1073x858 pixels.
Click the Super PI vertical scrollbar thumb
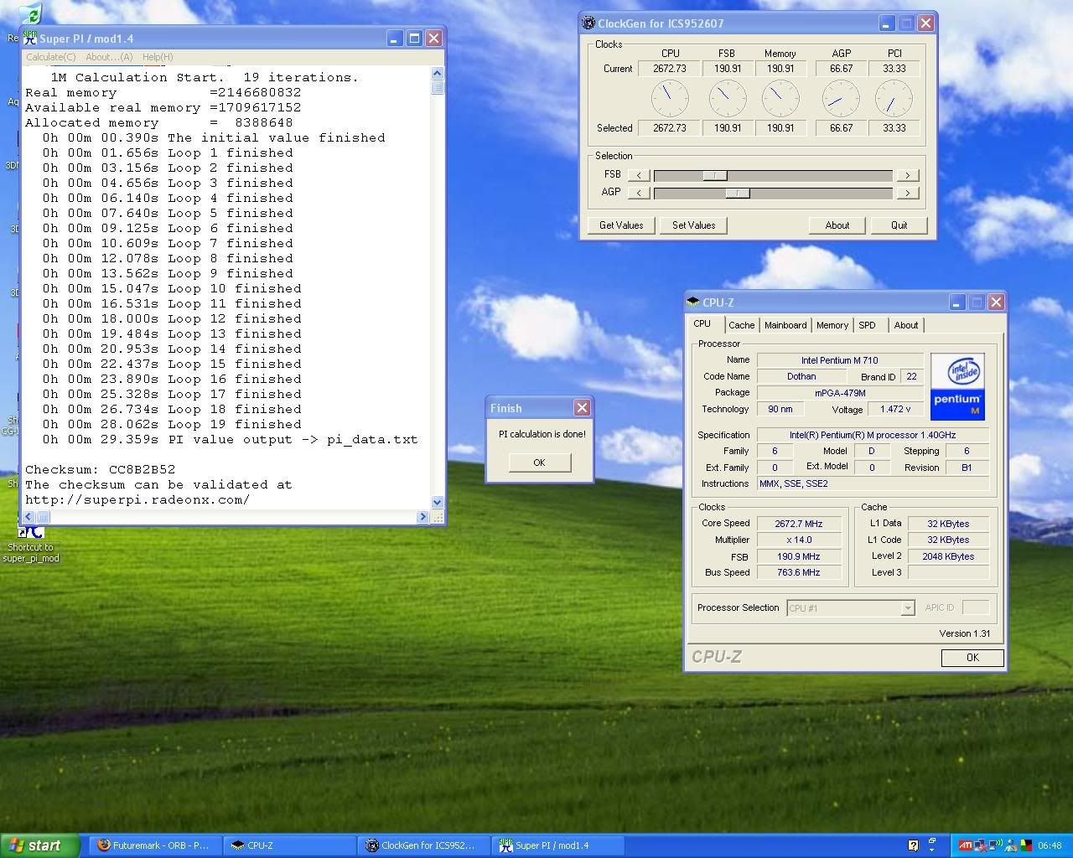pyautogui.click(x=437, y=88)
